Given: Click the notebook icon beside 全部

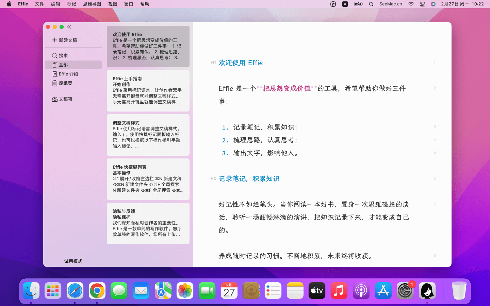Looking at the screenshot, I should tap(55, 65).
